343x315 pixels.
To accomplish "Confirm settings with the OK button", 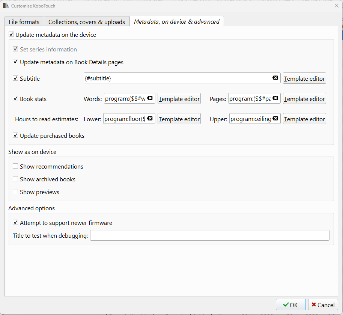I will (290, 304).
